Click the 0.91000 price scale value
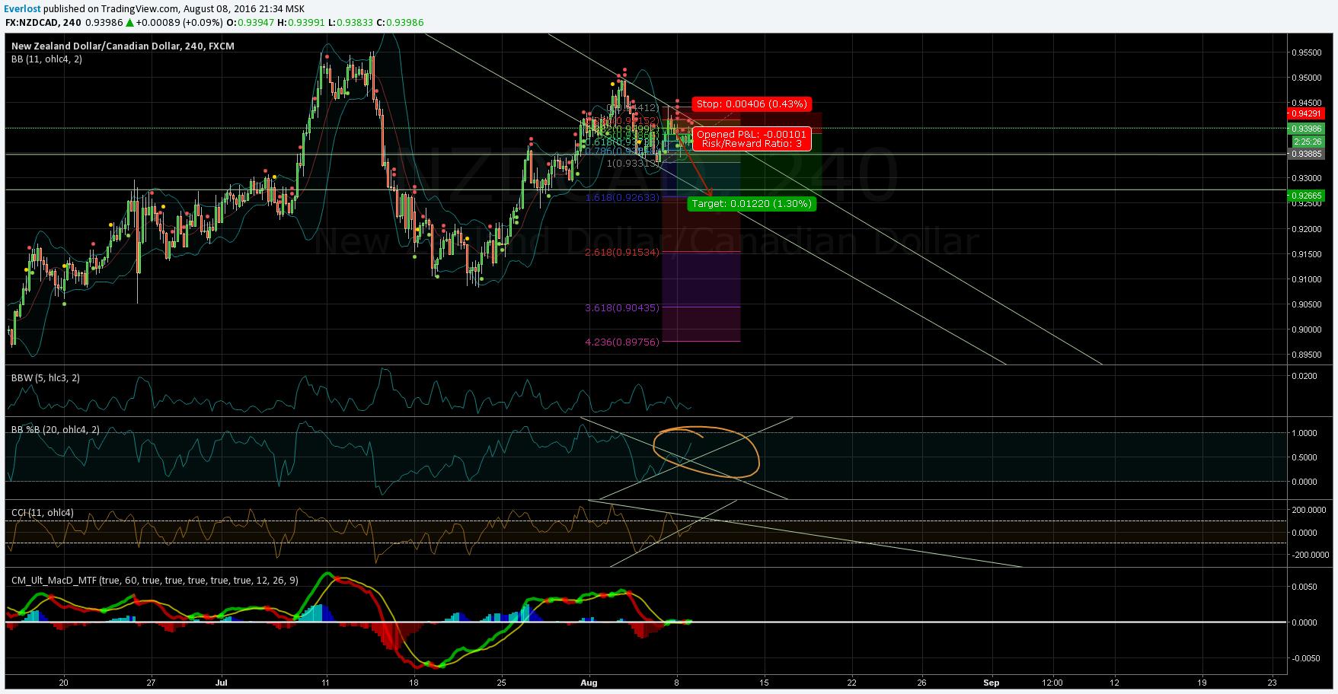 [1306, 279]
